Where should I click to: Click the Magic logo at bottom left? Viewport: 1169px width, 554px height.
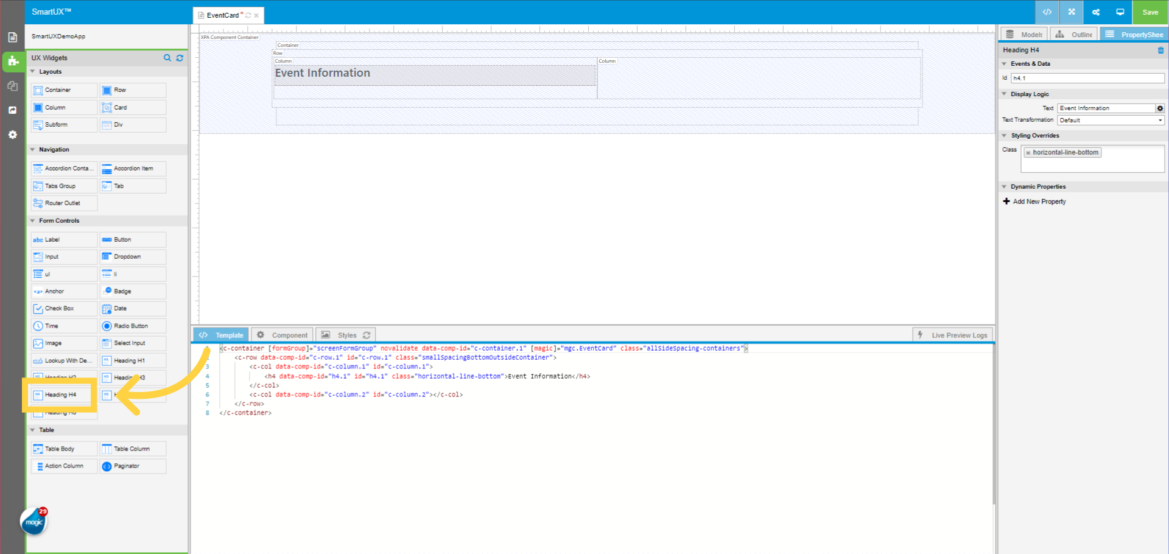33,521
